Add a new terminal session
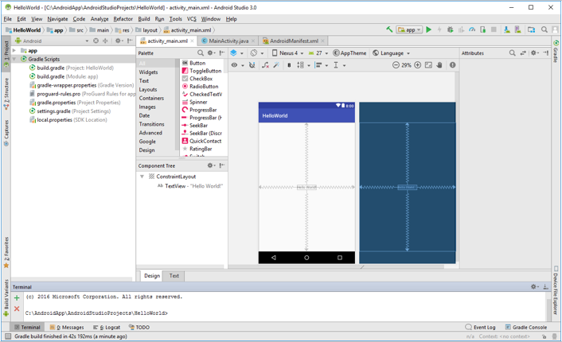This screenshot has width=562, height=342. [17, 298]
